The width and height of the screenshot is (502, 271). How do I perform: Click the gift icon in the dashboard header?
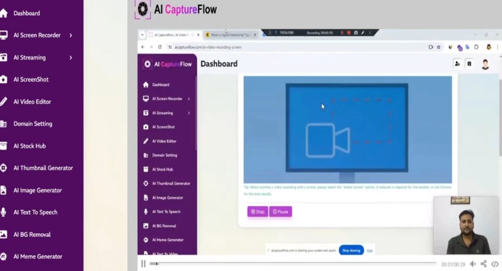[x=469, y=64]
